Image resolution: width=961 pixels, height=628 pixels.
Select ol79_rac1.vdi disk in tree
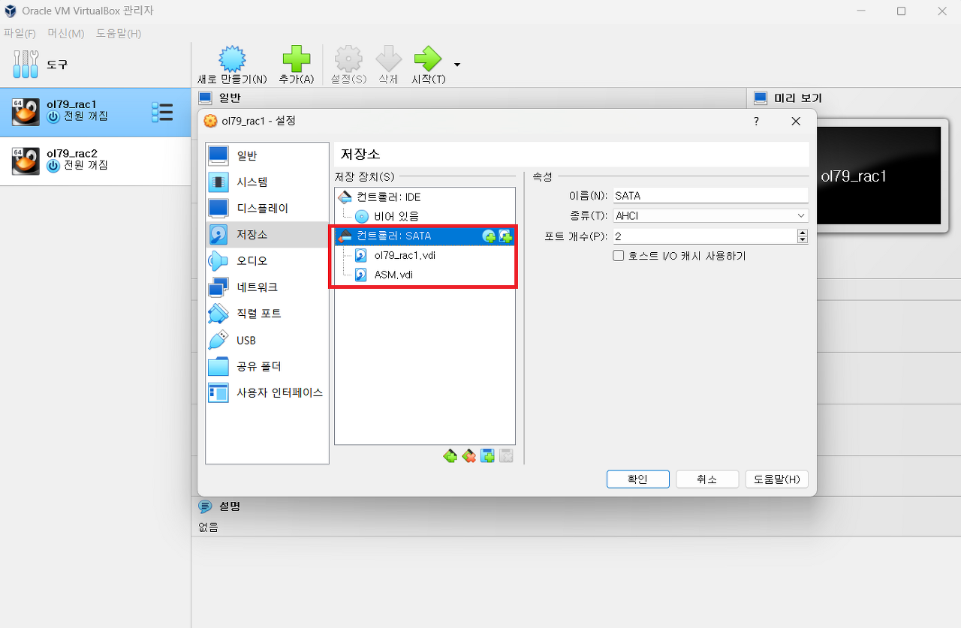click(x=425, y=255)
